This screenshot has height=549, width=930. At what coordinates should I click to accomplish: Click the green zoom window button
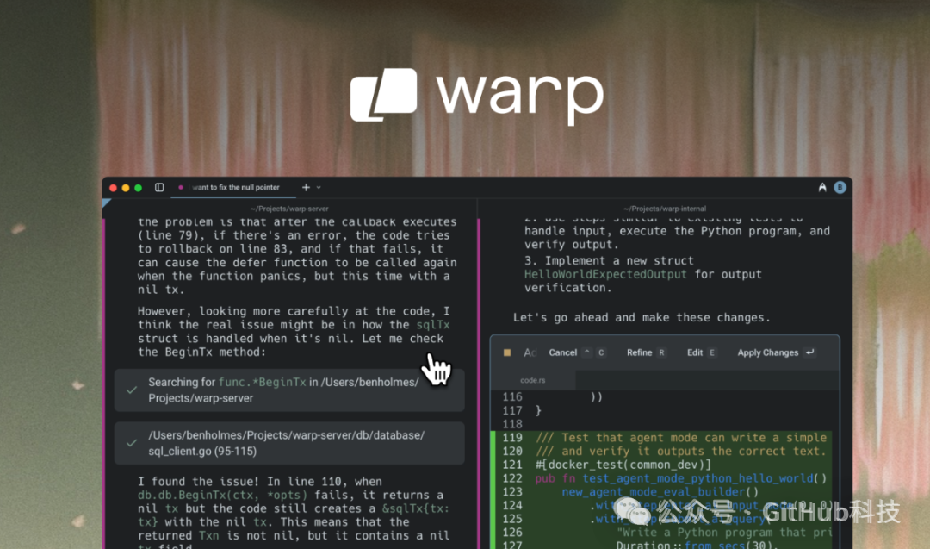point(138,188)
